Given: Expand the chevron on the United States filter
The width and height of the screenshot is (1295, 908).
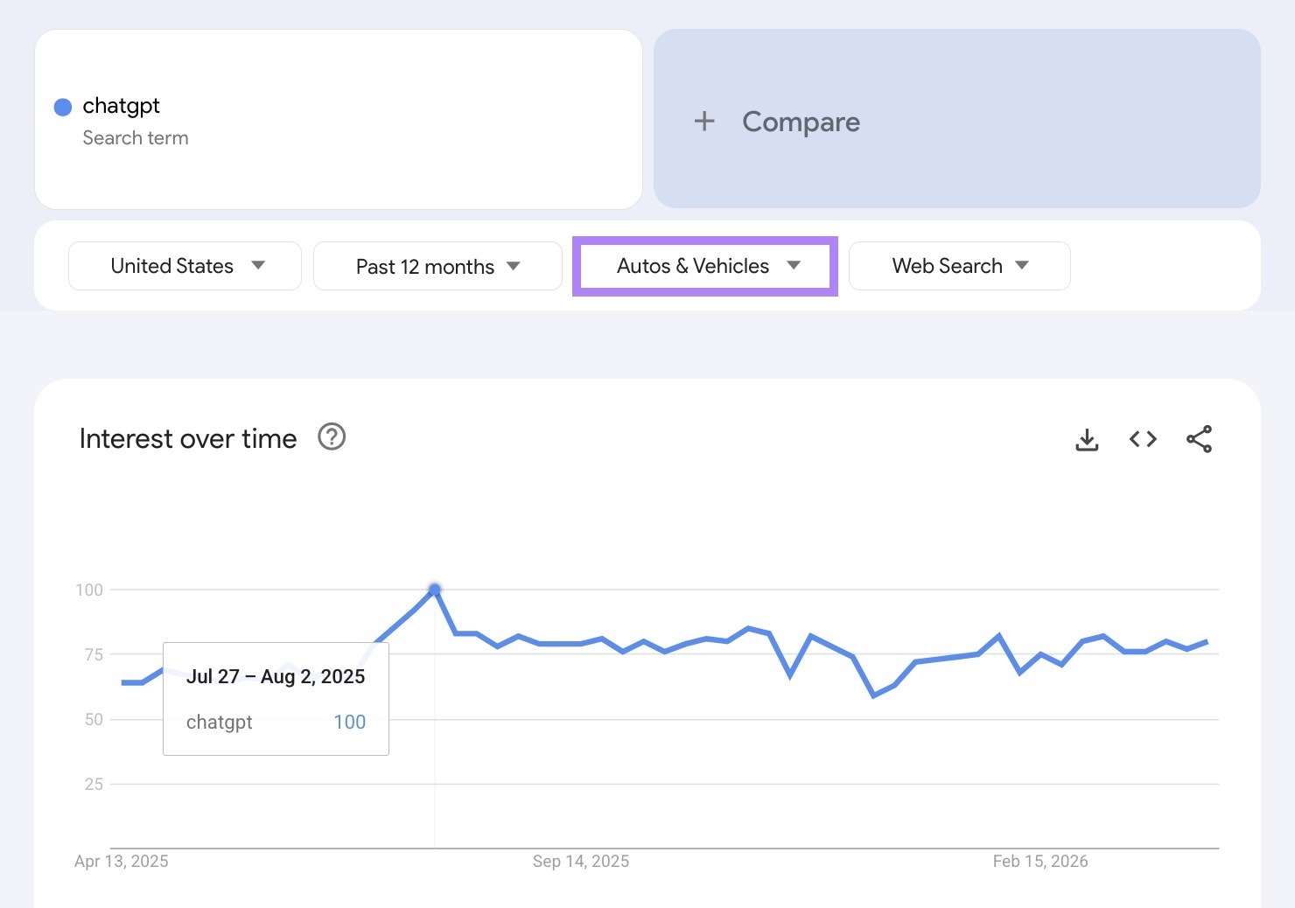Looking at the screenshot, I should (x=259, y=266).
